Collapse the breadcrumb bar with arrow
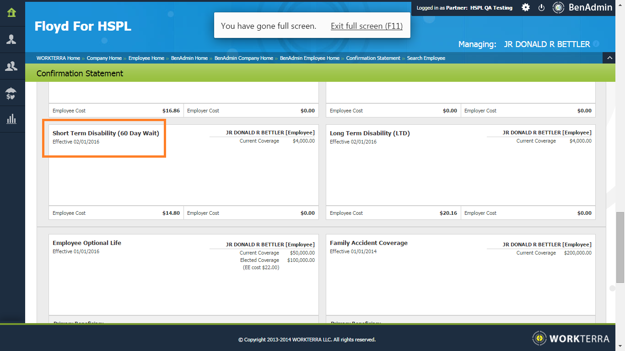Screen dimensions: 625x351 tap(609, 58)
